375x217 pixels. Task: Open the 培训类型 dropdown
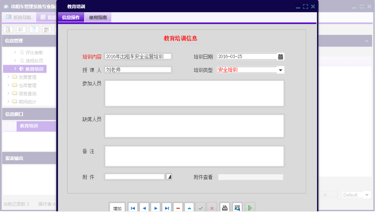click(280, 69)
